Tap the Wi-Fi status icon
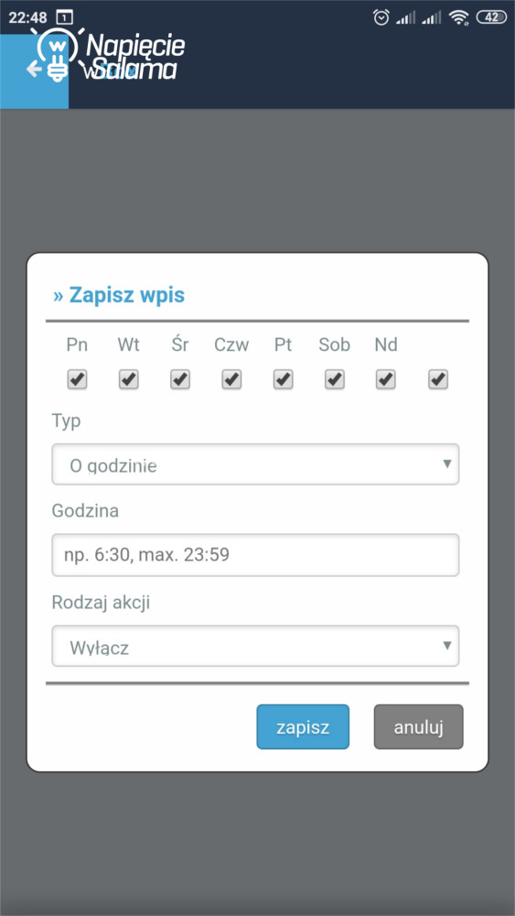The height and width of the screenshot is (916, 515). pos(459,18)
